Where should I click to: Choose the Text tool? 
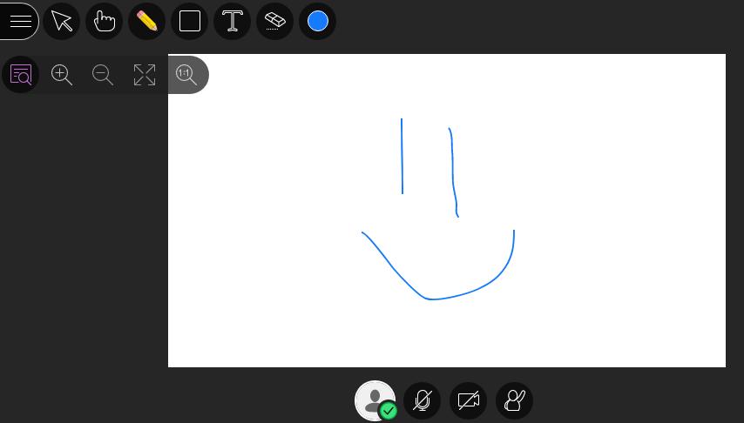[233, 22]
